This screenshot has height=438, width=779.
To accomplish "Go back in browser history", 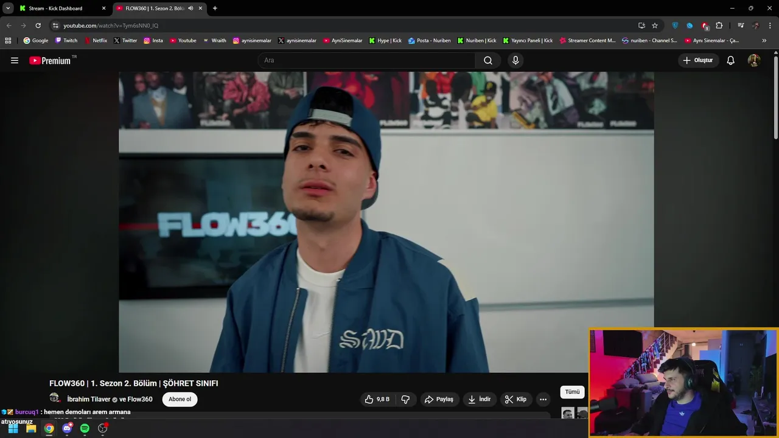I will (x=9, y=26).
